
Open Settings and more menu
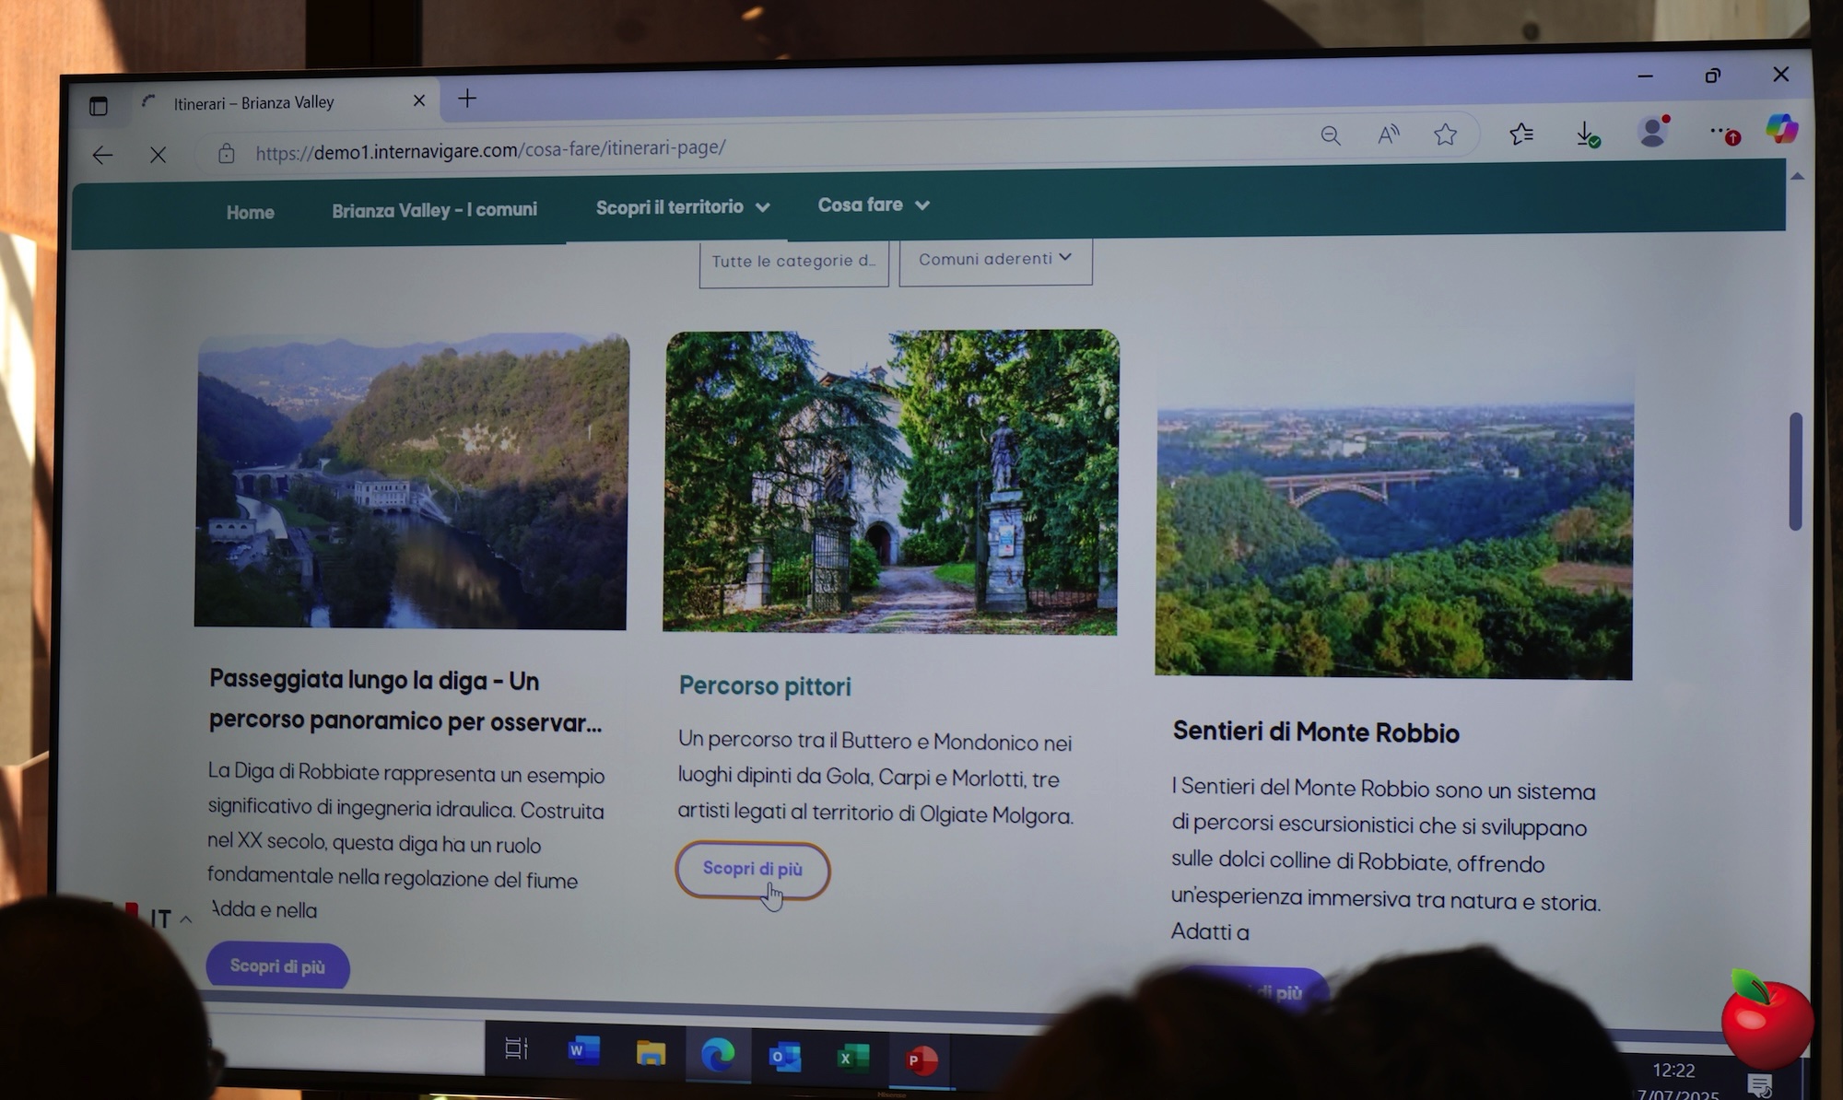pos(1723,134)
